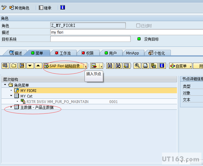Click the 对象 label in node details
Viewport: 203px width, 166px height.
tap(186, 93)
